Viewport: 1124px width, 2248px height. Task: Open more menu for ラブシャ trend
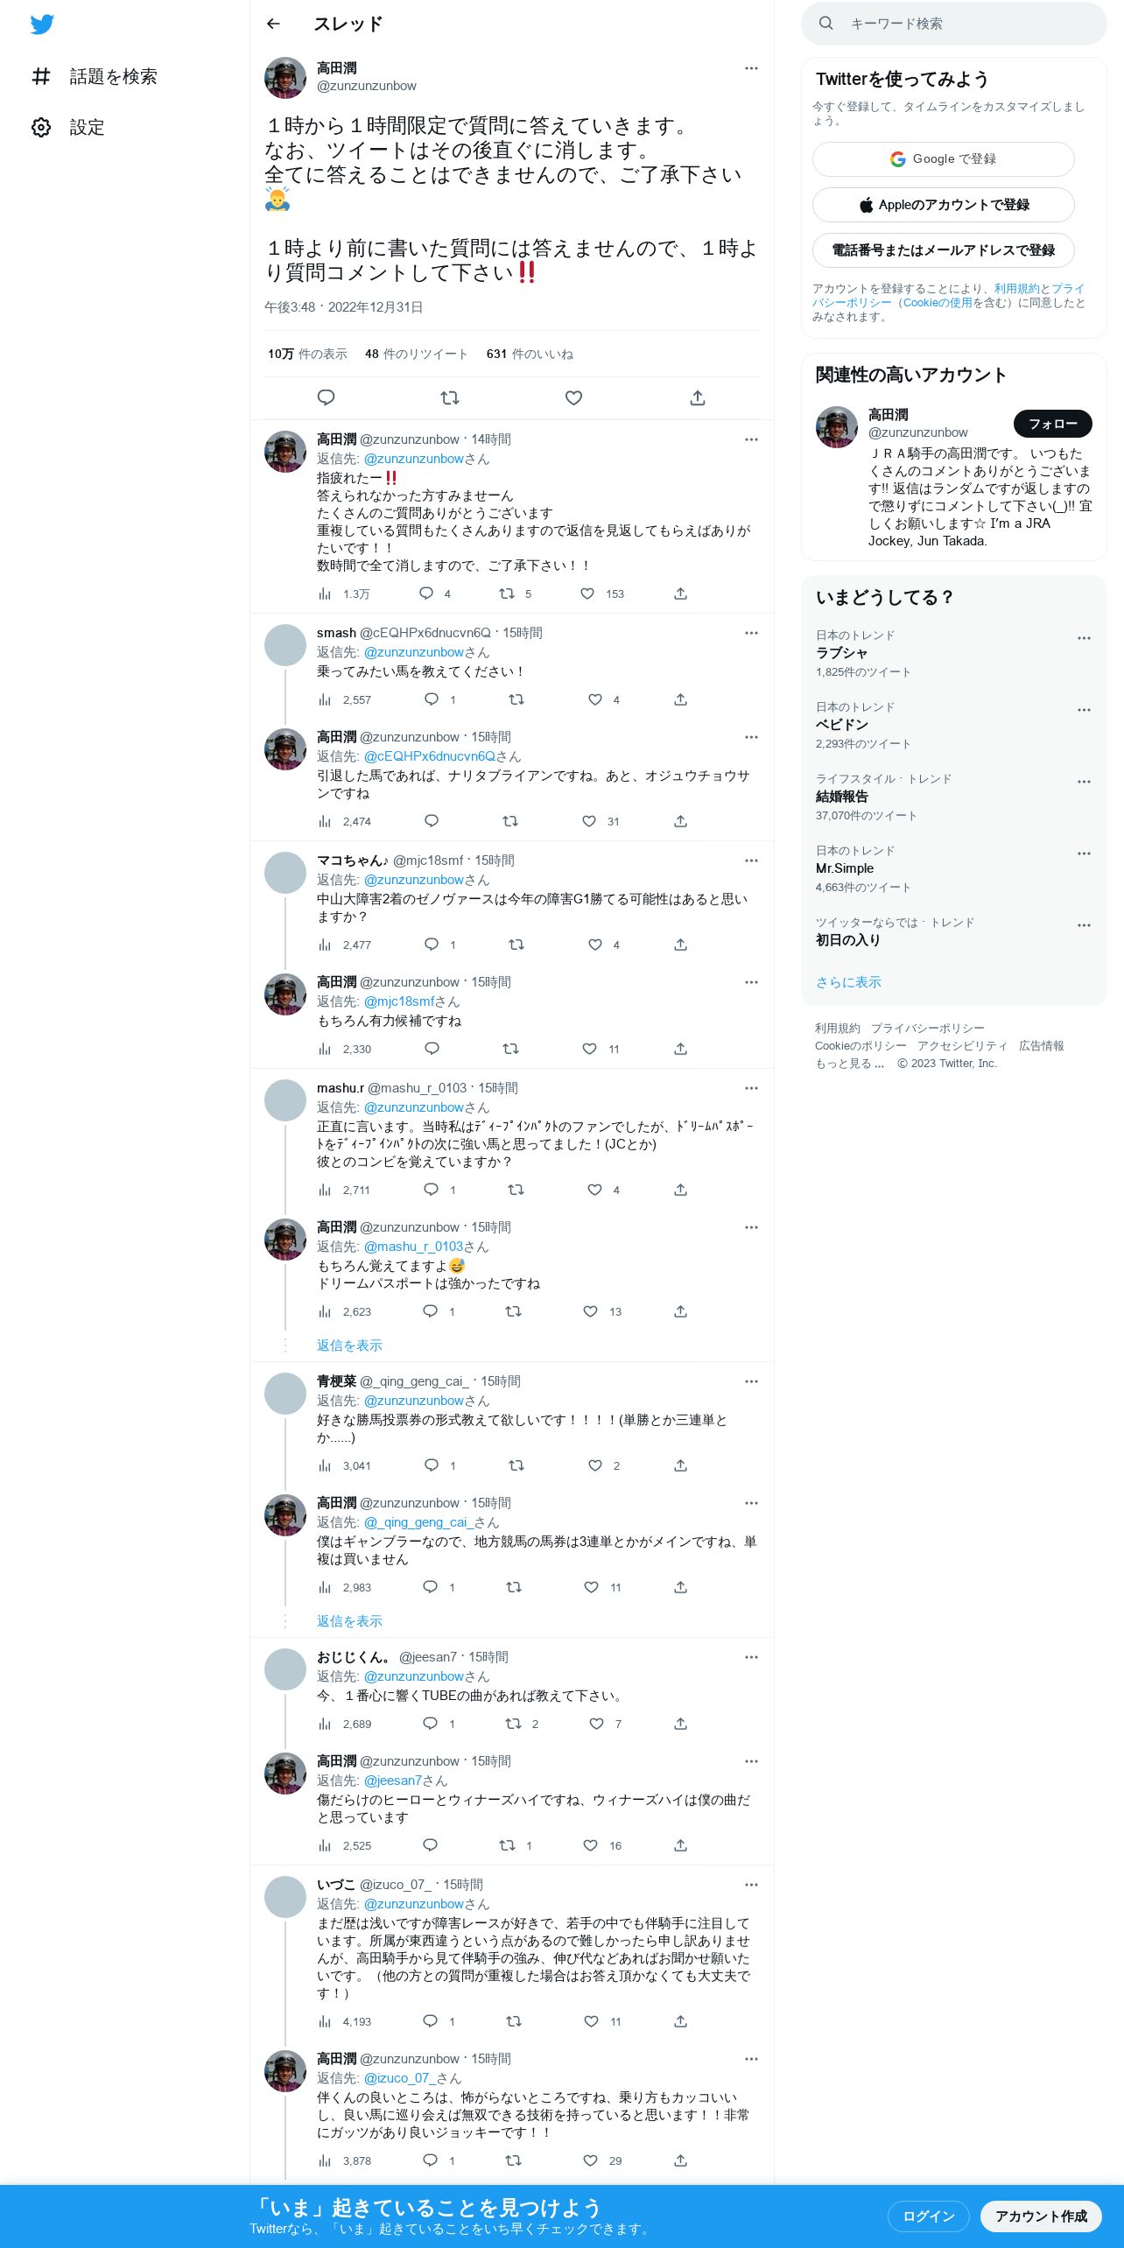tap(1084, 638)
